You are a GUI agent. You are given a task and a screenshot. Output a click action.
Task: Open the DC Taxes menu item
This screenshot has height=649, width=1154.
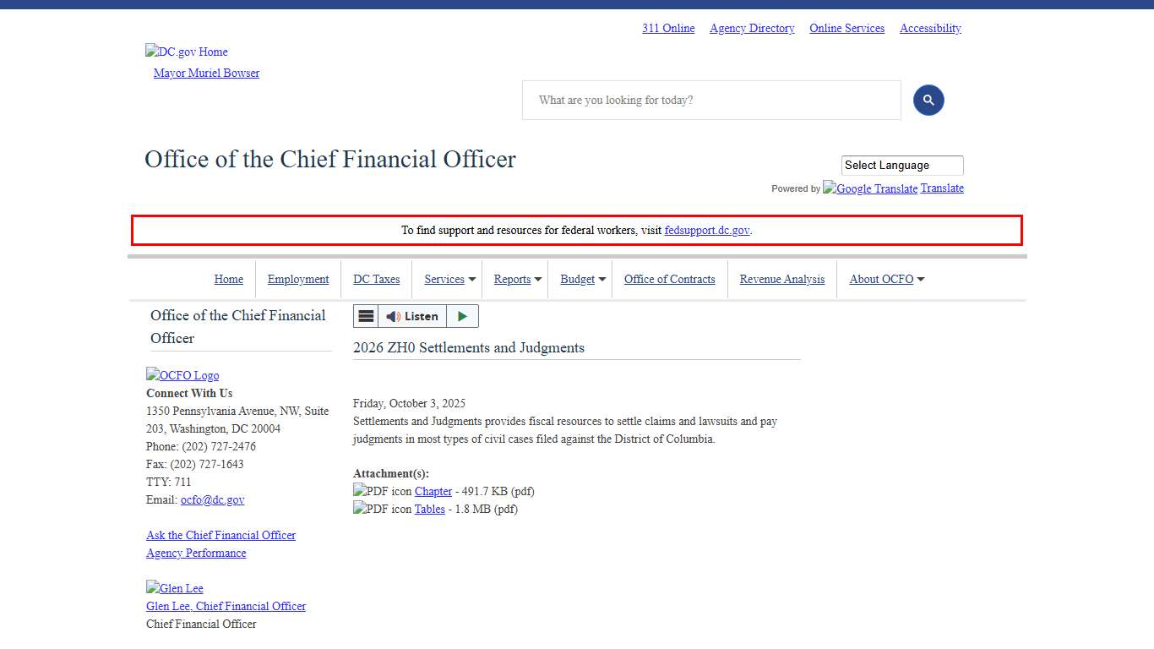coord(376,280)
